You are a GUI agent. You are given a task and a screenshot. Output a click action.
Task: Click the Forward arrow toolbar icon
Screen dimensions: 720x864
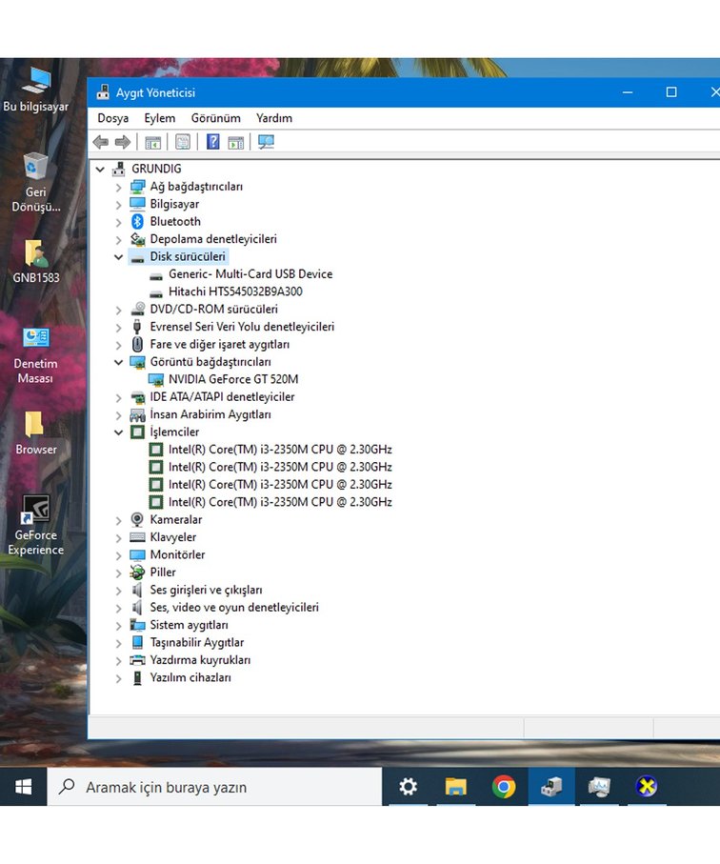[122, 142]
